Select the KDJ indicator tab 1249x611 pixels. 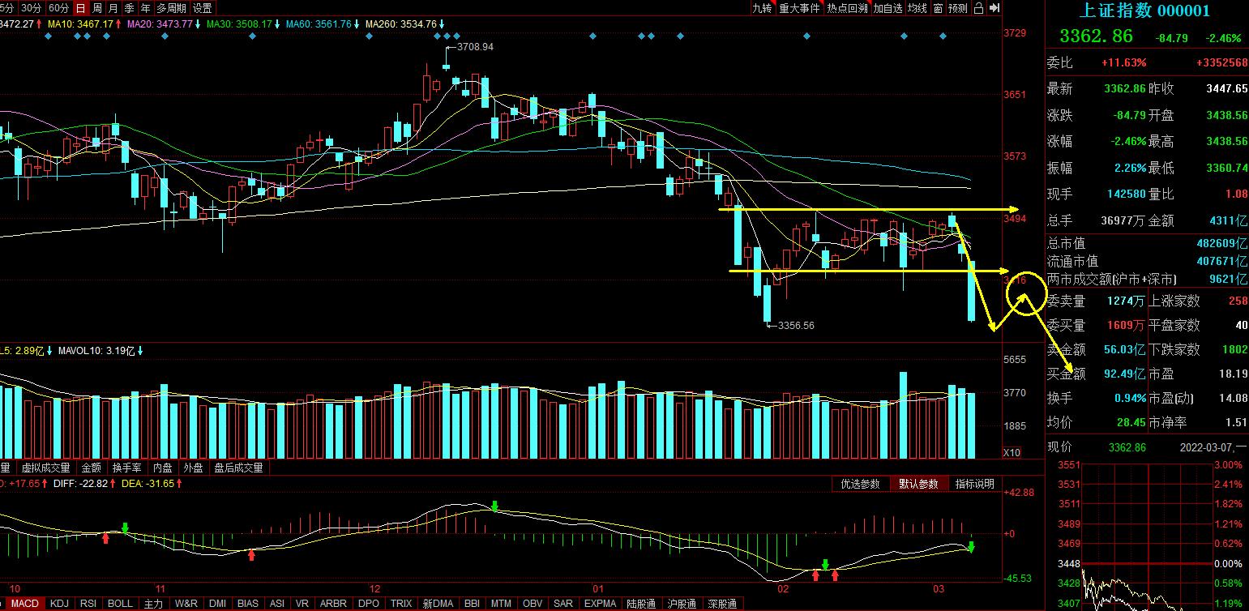[x=59, y=604]
